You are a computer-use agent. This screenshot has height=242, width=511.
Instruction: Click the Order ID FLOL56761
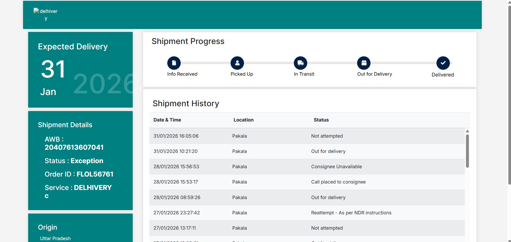point(95,174)
